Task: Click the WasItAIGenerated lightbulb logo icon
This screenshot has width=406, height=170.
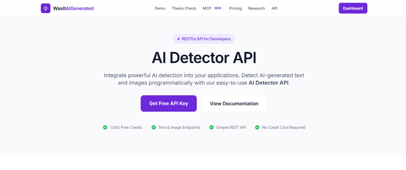Action: click(x=46, y=8)
